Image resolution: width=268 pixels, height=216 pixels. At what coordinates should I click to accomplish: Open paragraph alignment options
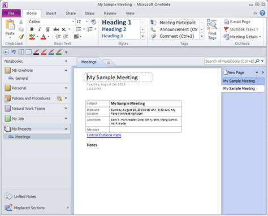point(77,37)
